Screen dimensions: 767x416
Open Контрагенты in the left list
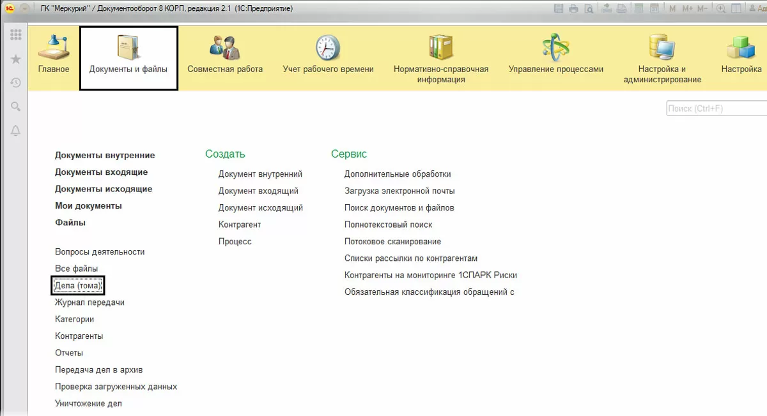[79, 336]
